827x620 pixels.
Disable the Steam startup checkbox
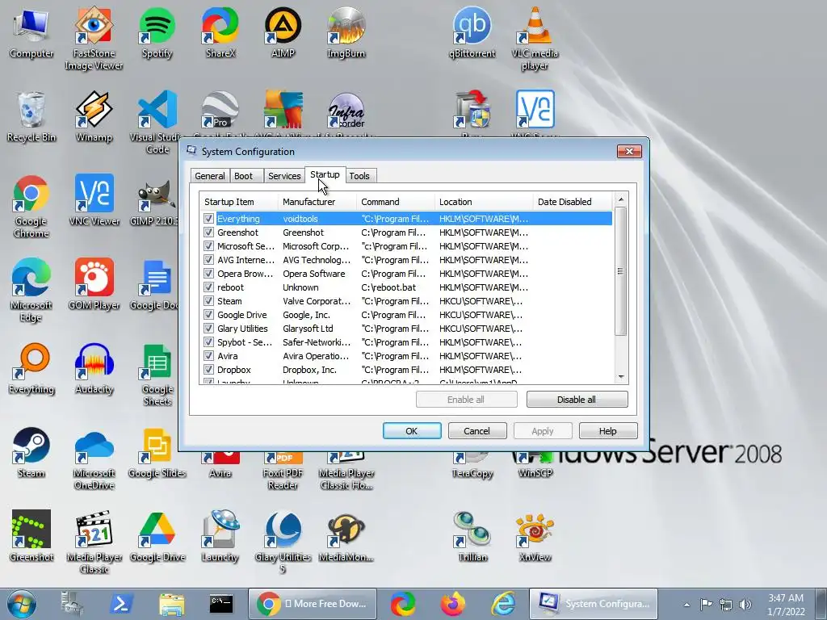[209, 300]
